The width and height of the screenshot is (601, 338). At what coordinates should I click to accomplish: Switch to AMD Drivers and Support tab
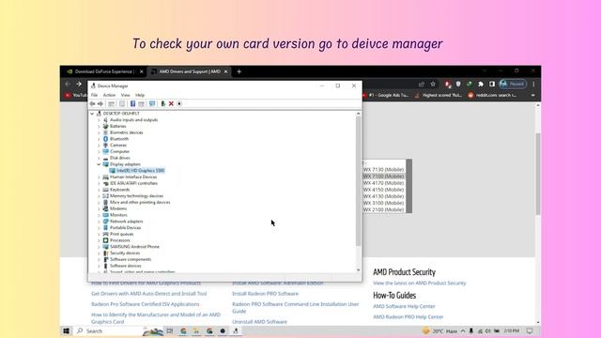pyautogui.click(x=190, y=71)
